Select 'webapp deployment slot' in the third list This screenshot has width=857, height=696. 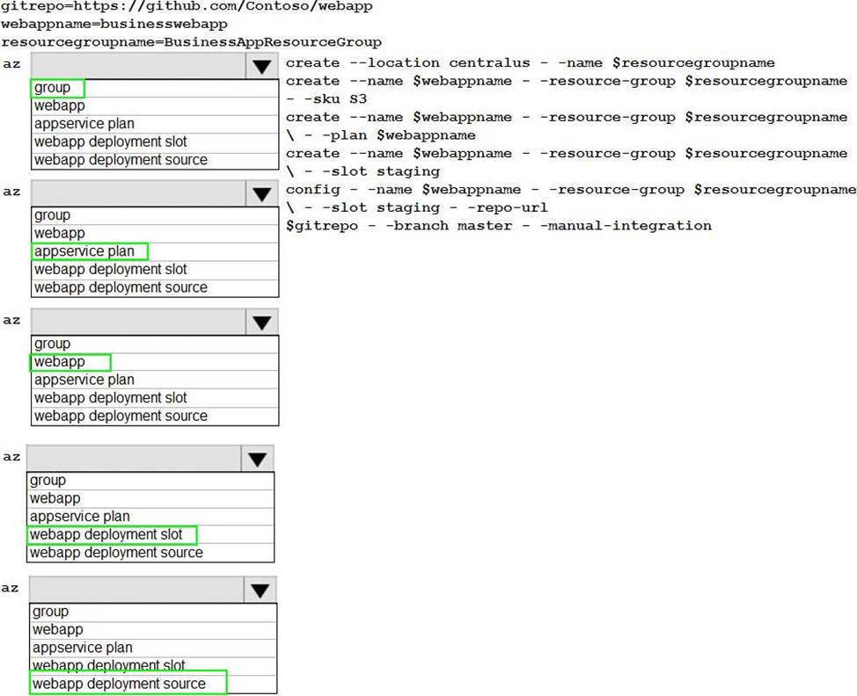click(x=155, y=398)
